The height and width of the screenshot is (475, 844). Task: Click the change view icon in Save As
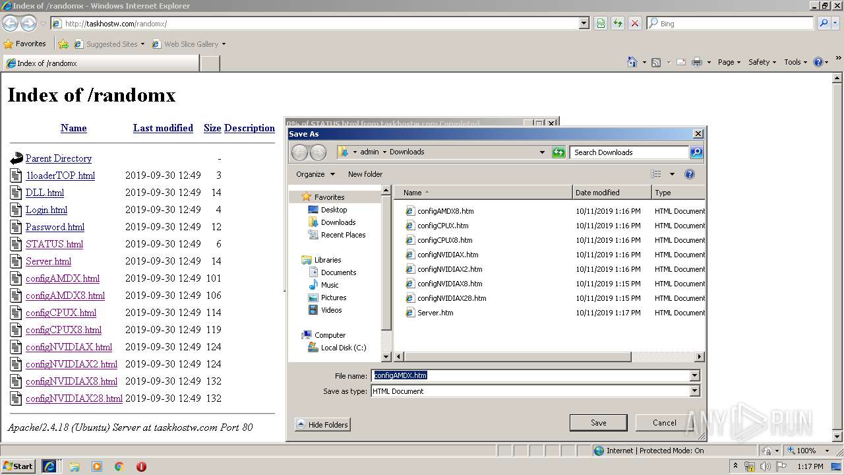(655, 174)
